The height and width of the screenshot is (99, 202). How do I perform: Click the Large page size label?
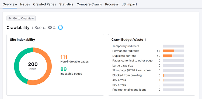point(123,65)
